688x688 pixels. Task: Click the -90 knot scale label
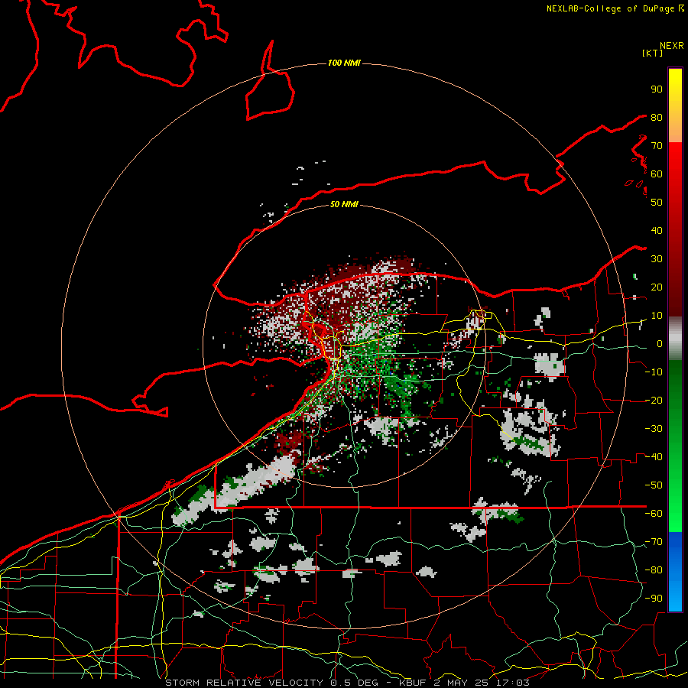tap(654, 599)
